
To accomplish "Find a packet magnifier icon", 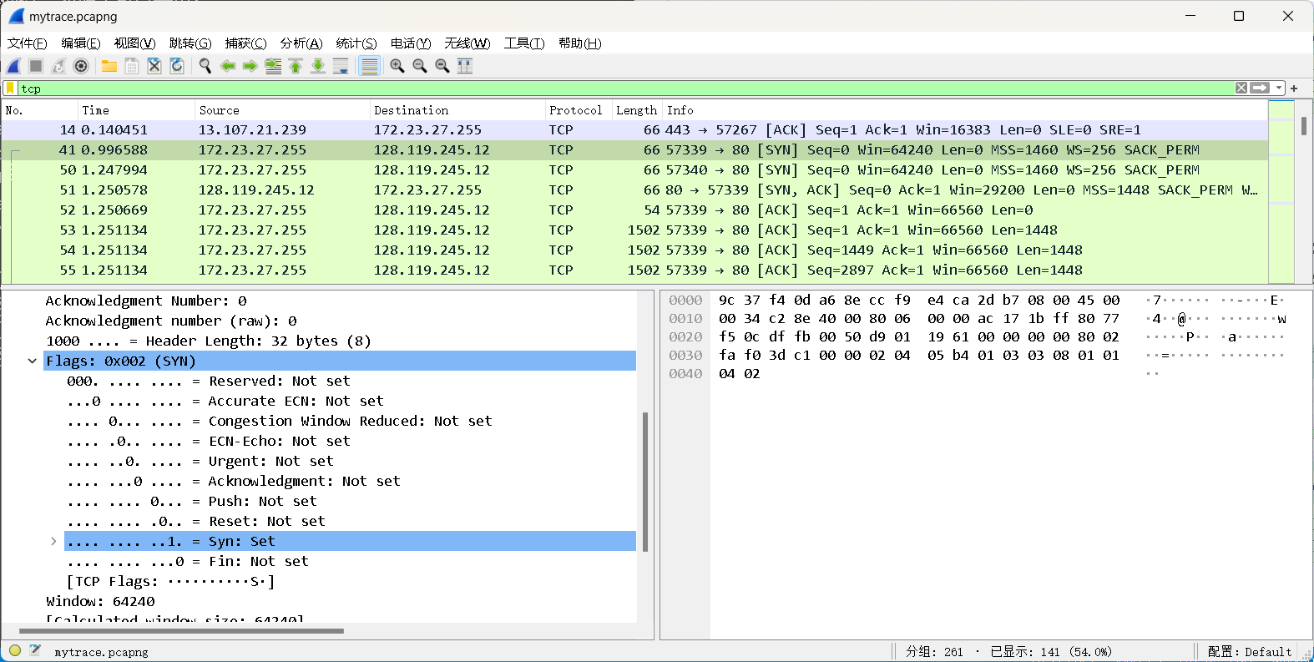I will (205, 66).
